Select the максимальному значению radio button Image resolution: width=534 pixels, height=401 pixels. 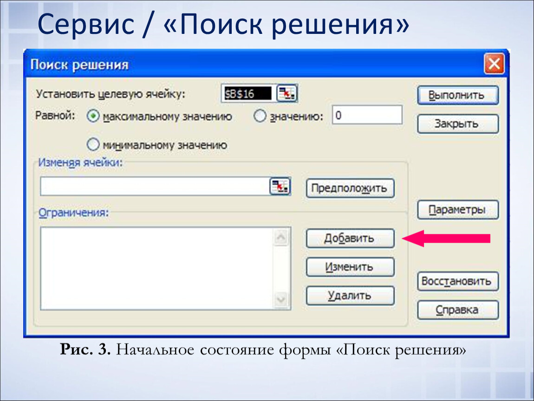(93, 116)
